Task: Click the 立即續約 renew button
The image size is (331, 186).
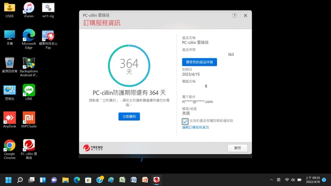Action: (129, 117)
